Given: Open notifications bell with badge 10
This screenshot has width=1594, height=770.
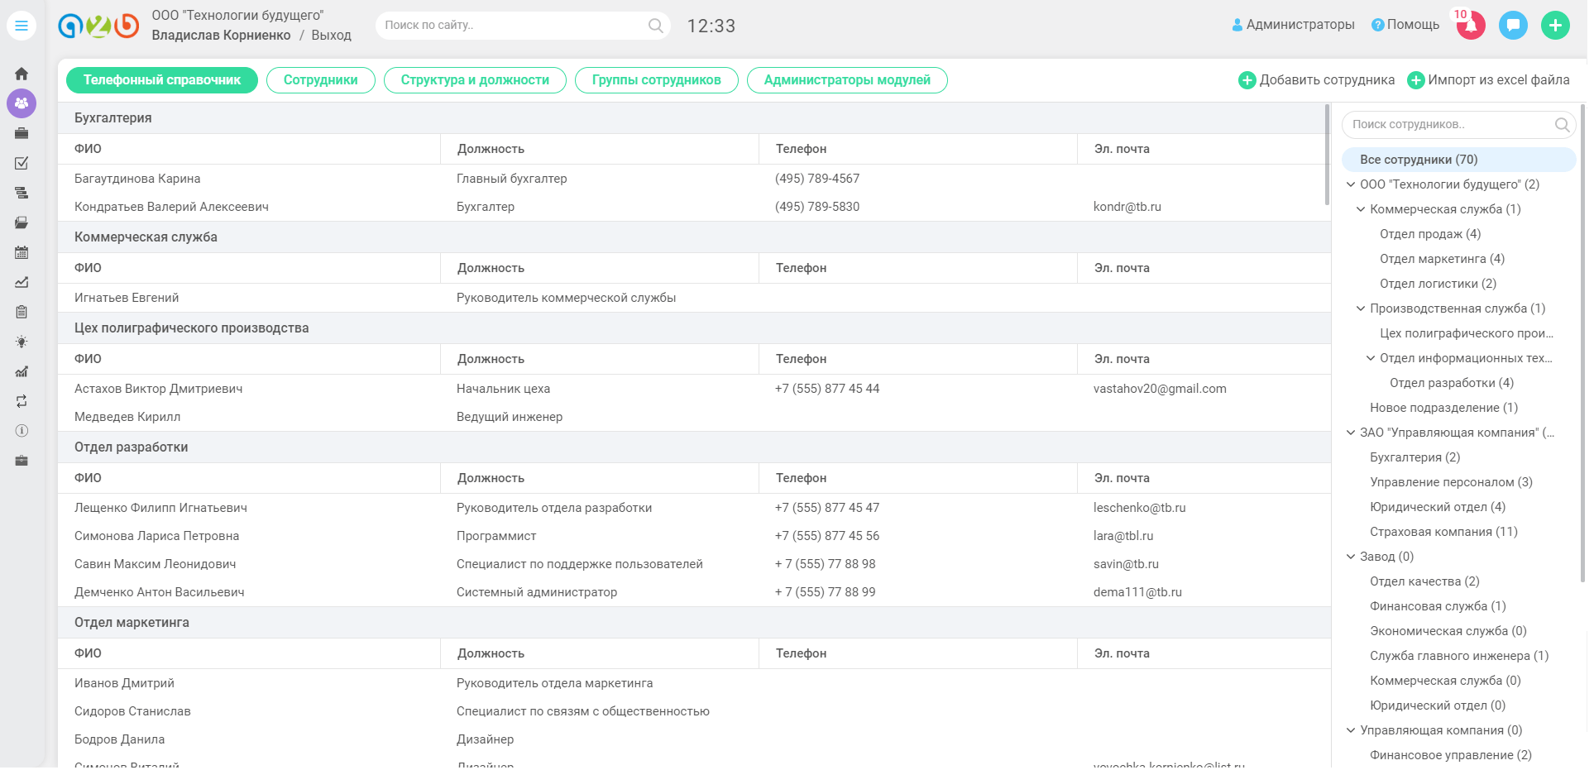Looking at the screenshot, I should pos(1471,25).
